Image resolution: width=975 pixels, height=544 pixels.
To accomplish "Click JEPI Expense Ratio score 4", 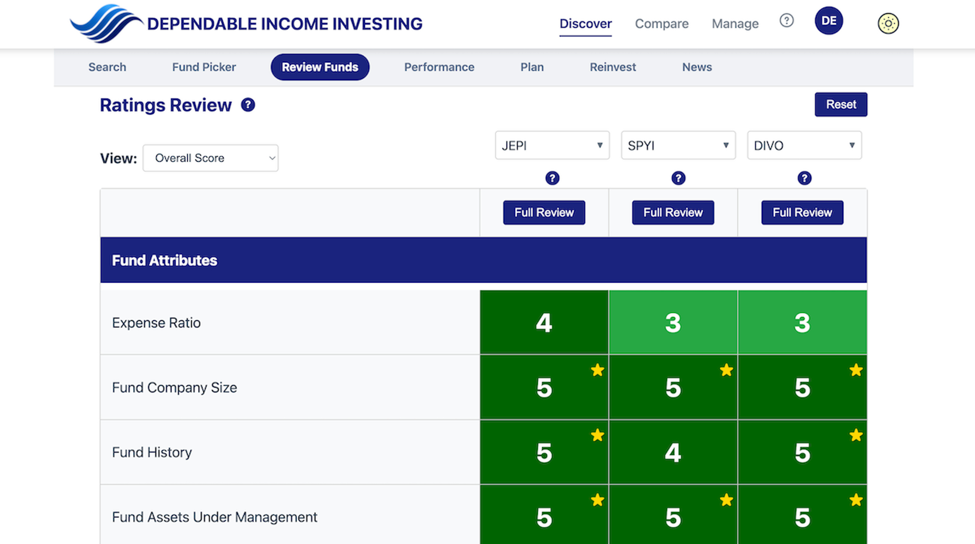I will click(x=544, y=322).
